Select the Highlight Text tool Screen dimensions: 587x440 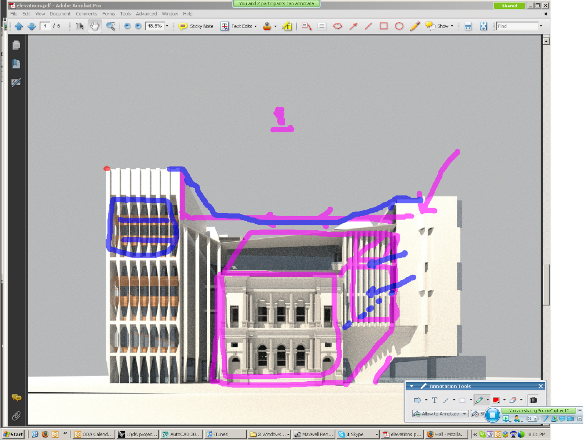tap(287, 26)
